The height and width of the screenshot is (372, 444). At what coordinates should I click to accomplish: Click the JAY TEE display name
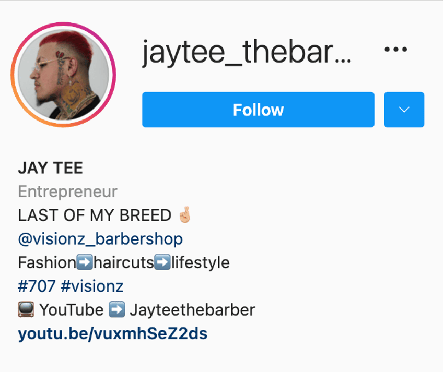pyautogui.click(x=50, y=168)
